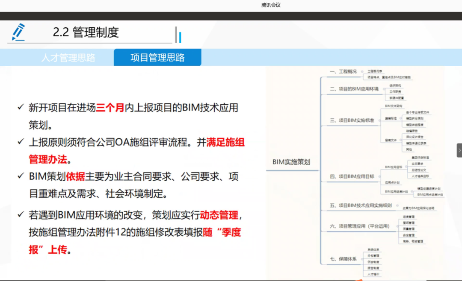Switch to the 人才管理思路 tab
The height and width of the screenshot is (281, 462).
(x=68, y=58)
